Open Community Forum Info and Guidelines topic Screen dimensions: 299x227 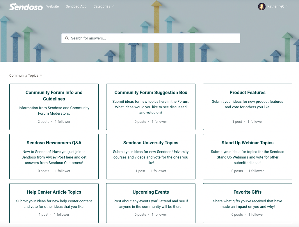tap(54, 96)
